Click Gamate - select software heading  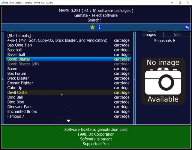pyautogui.click(x=96, y=15)
